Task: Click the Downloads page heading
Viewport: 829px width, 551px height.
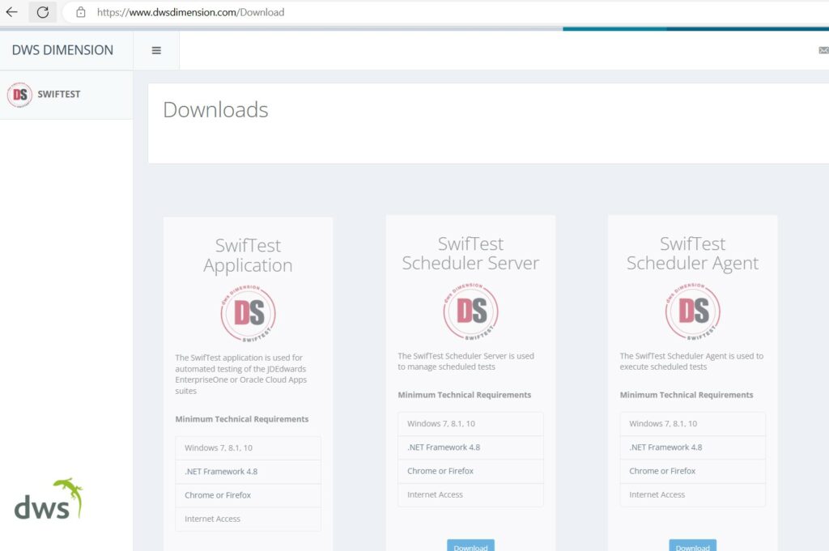Action: click(x=215, y=110)
